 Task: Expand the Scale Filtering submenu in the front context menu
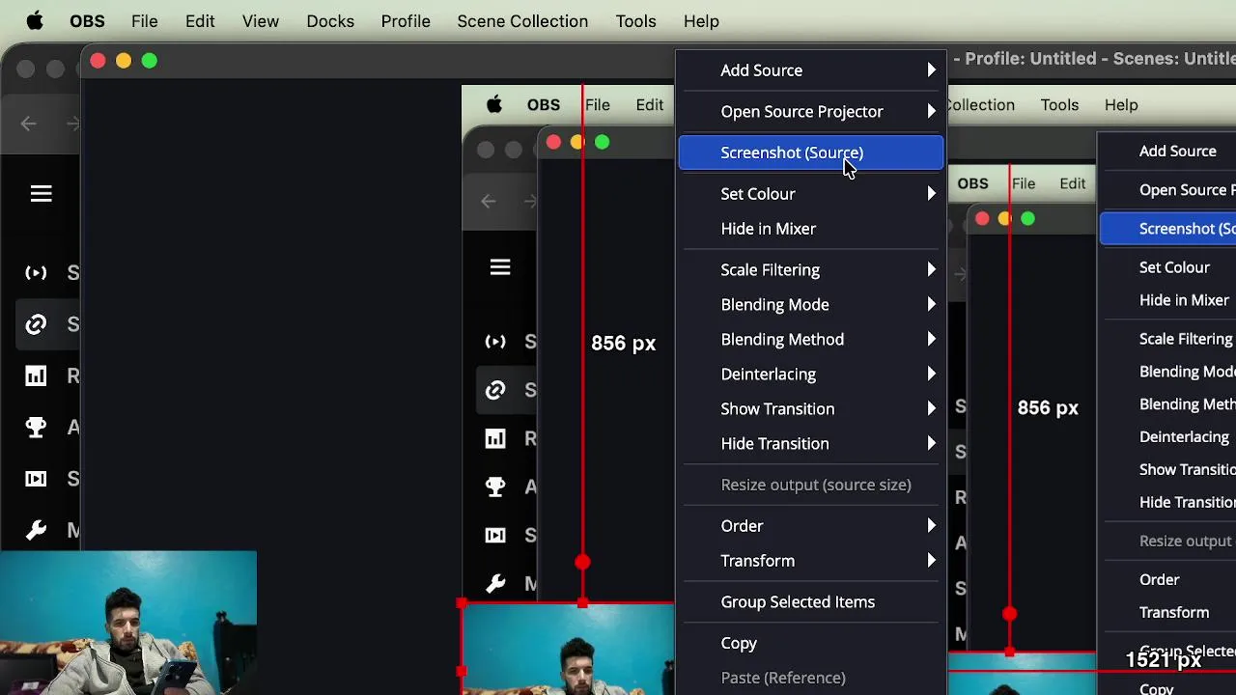[811, 270]
